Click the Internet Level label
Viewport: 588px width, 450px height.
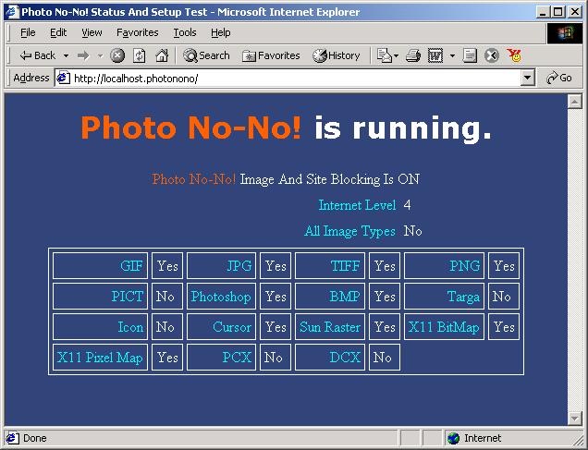click(x=357, y=205)
